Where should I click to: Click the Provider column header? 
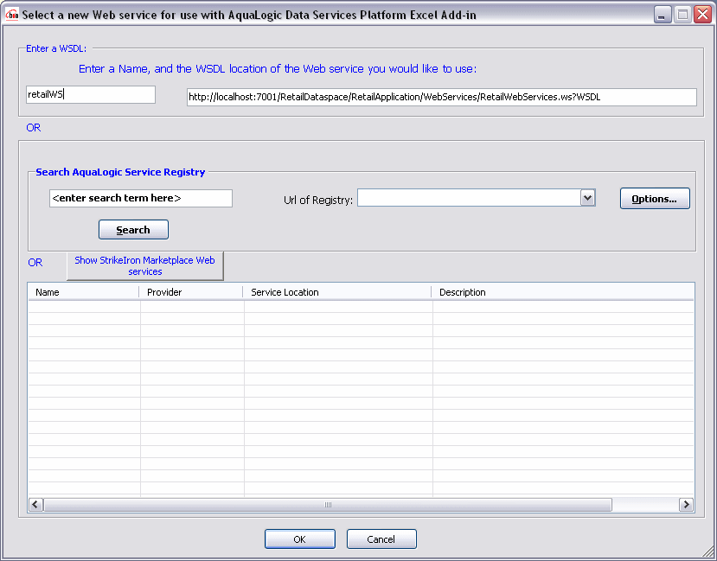(191, 292)
